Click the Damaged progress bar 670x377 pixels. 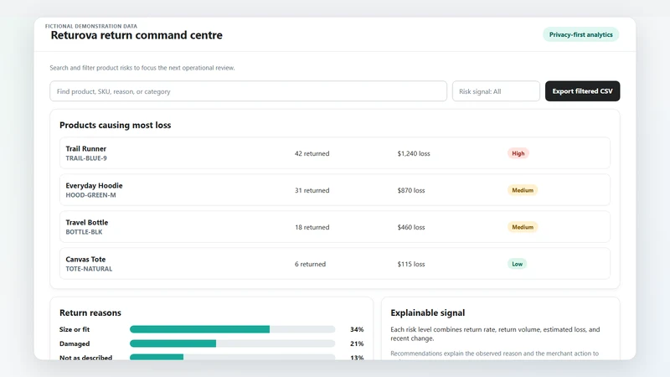point(233,343)
